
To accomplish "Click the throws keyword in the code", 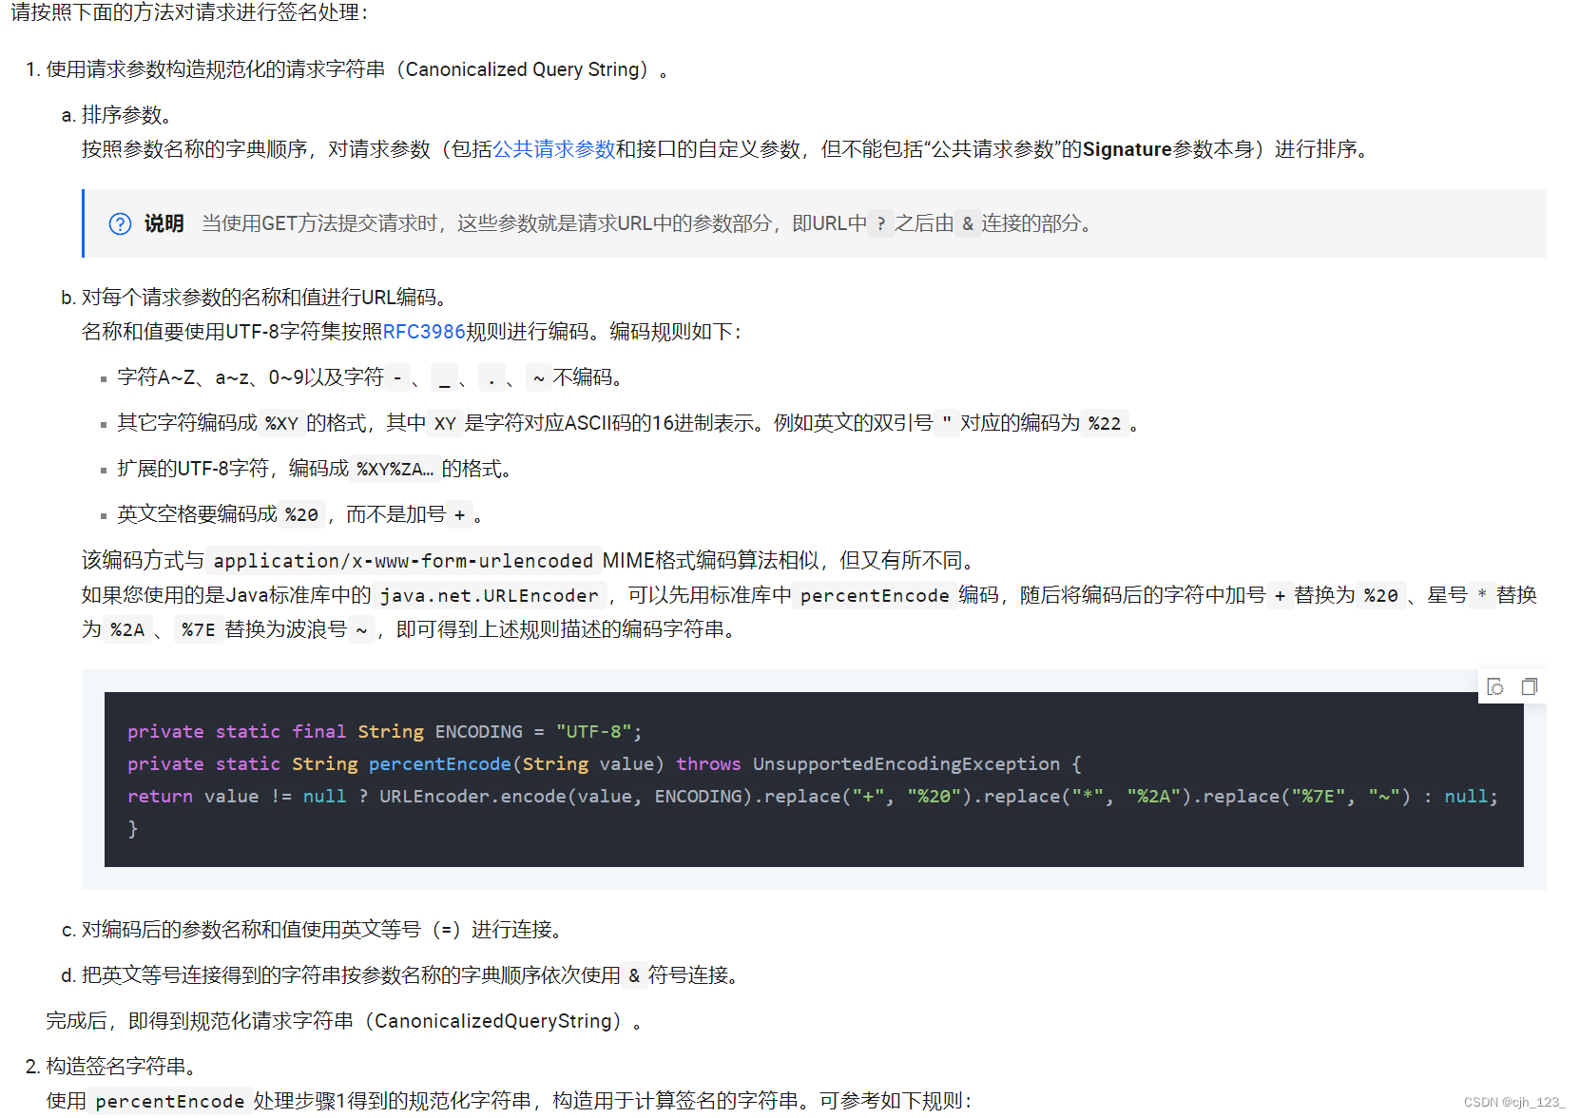I will tap(708, 764).
